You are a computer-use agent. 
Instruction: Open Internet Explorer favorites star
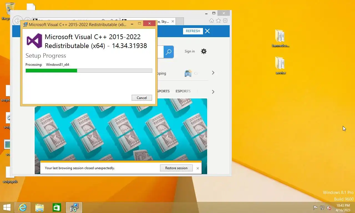pos(218,21)
